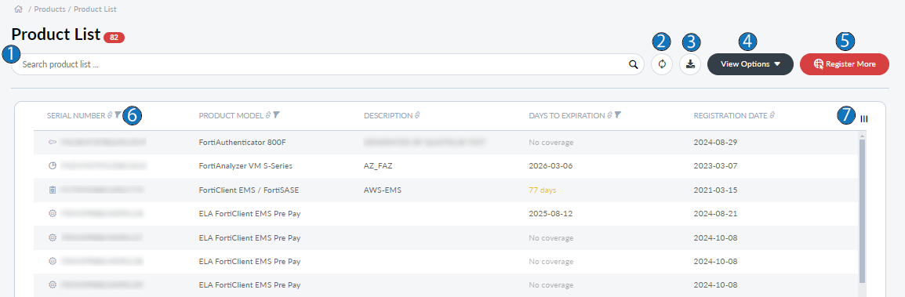905x297 pixels.
Task: Click key icon in FortiAuthenticator 800F row
Action: point(53,142)
